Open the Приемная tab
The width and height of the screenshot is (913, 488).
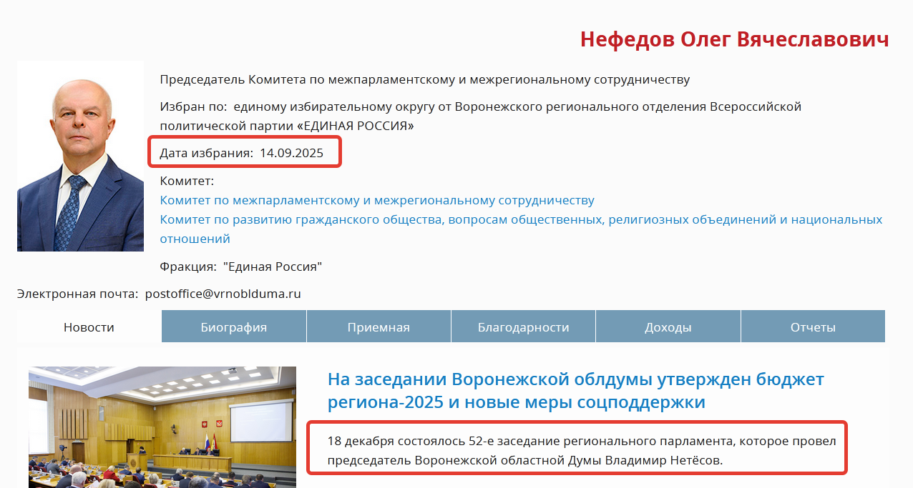tap(379, 327)
